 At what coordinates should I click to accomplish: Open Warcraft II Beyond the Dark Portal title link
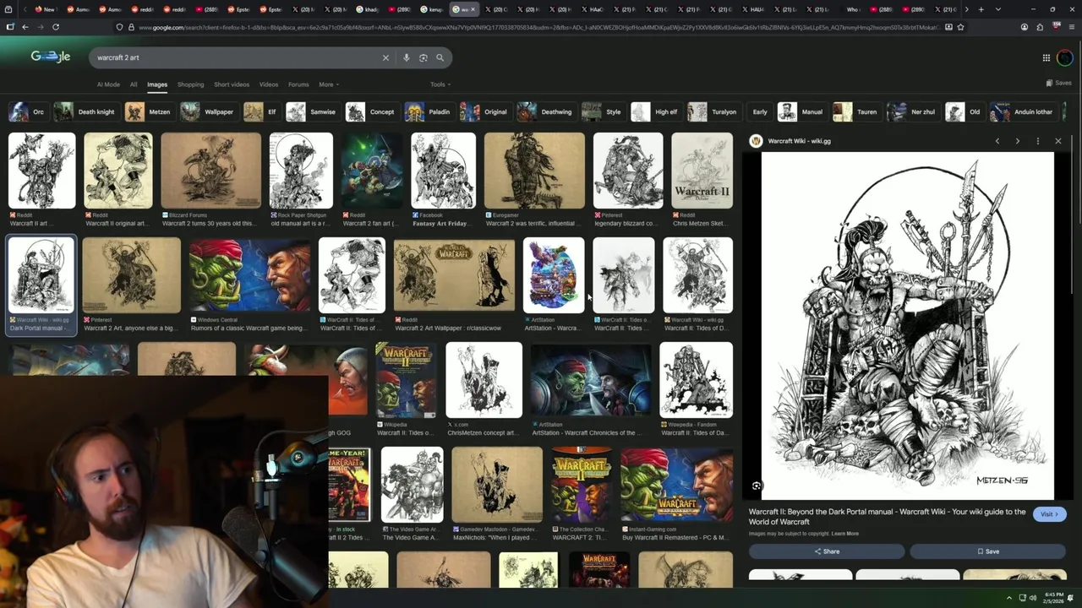(x=887, y=517)
